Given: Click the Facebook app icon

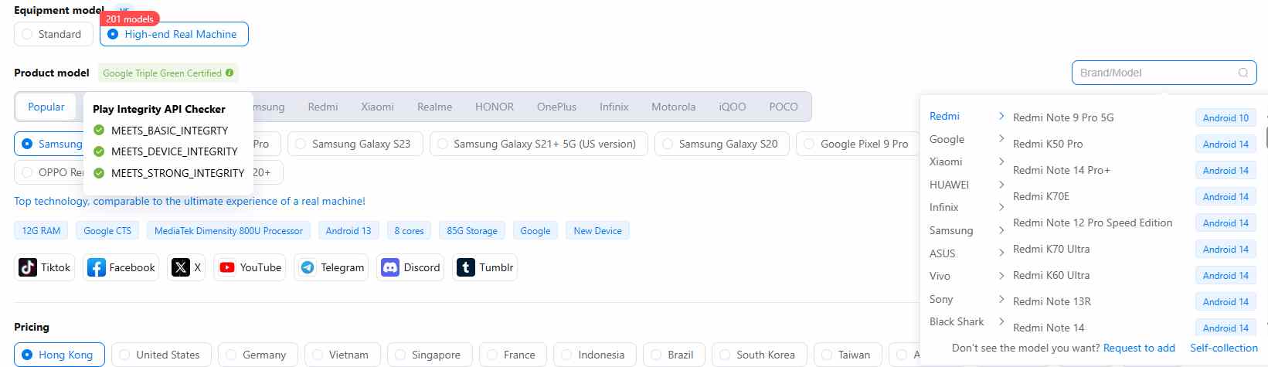Looking at the screenshot, I should [97, 267].
